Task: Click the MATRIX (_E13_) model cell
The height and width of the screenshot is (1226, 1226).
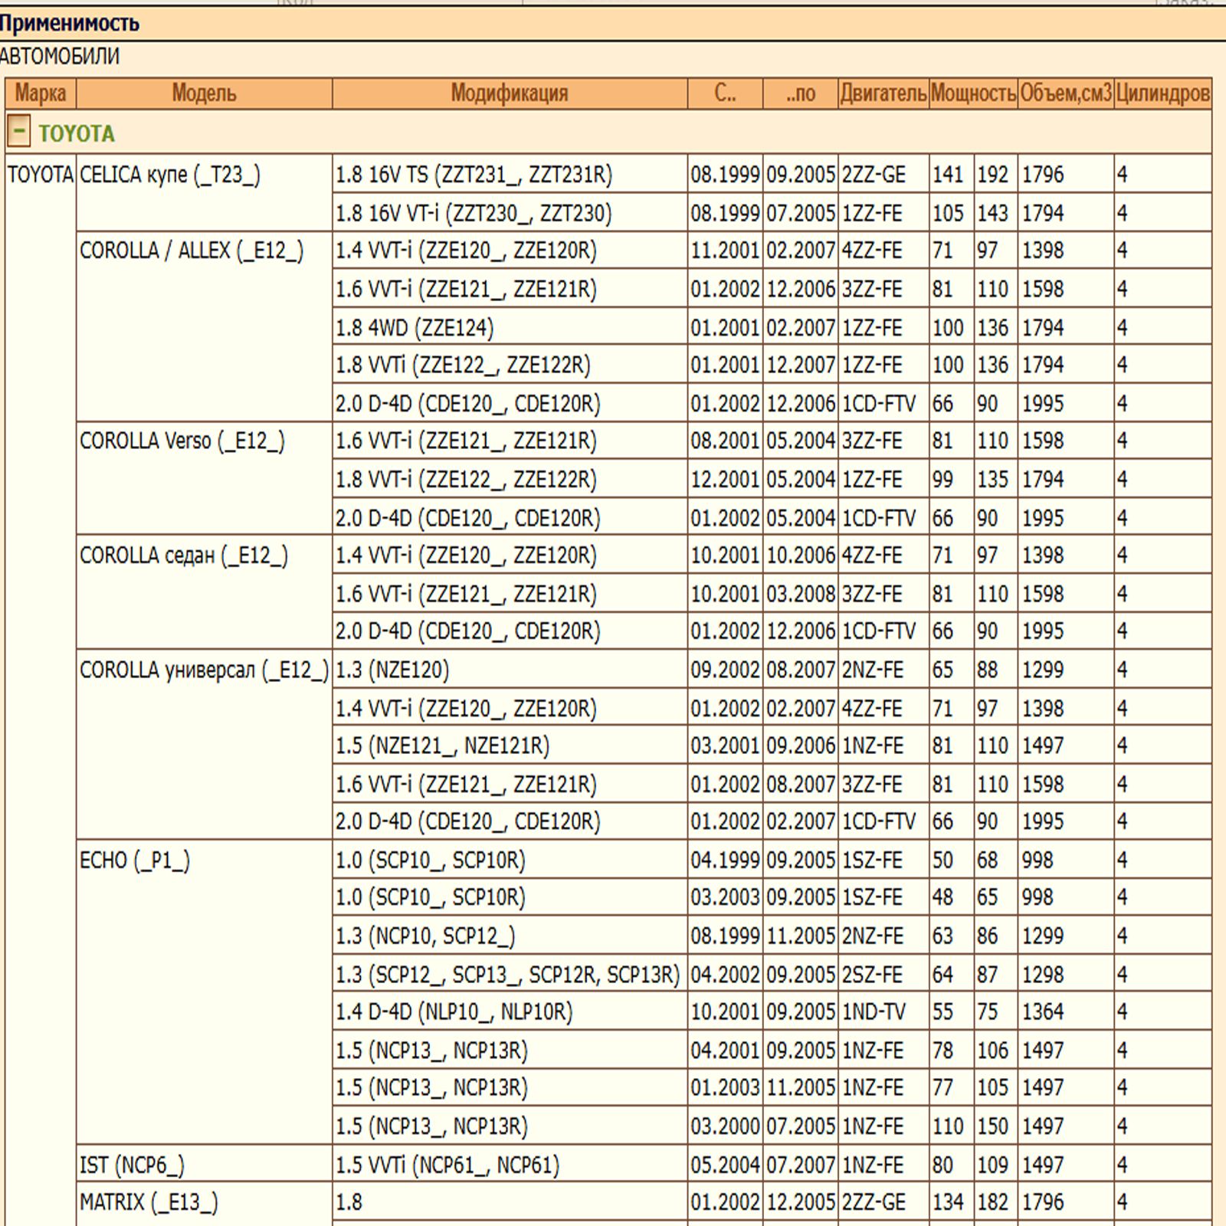Action: [149, 1203]
